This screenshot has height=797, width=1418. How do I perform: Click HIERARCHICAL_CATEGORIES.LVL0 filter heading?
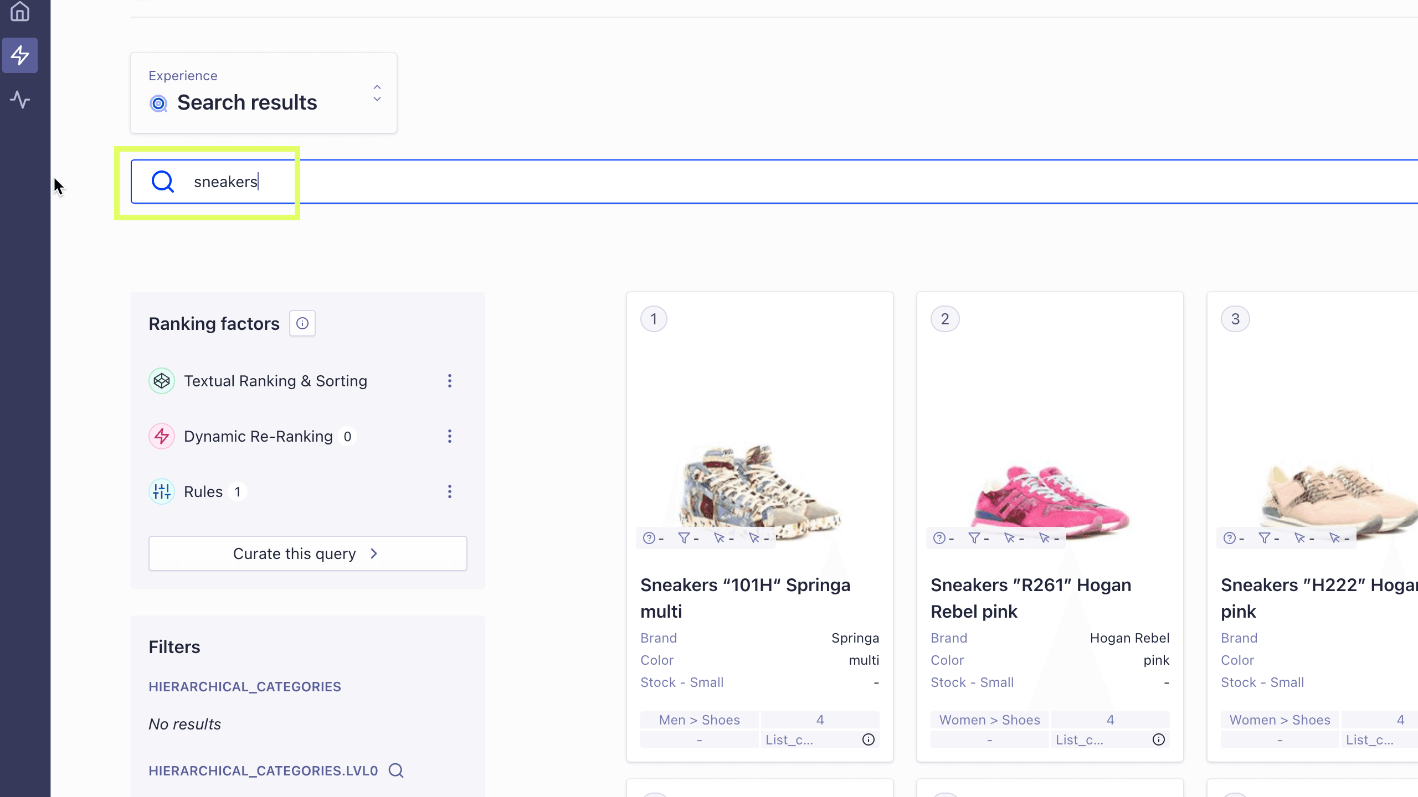(263, 770)
